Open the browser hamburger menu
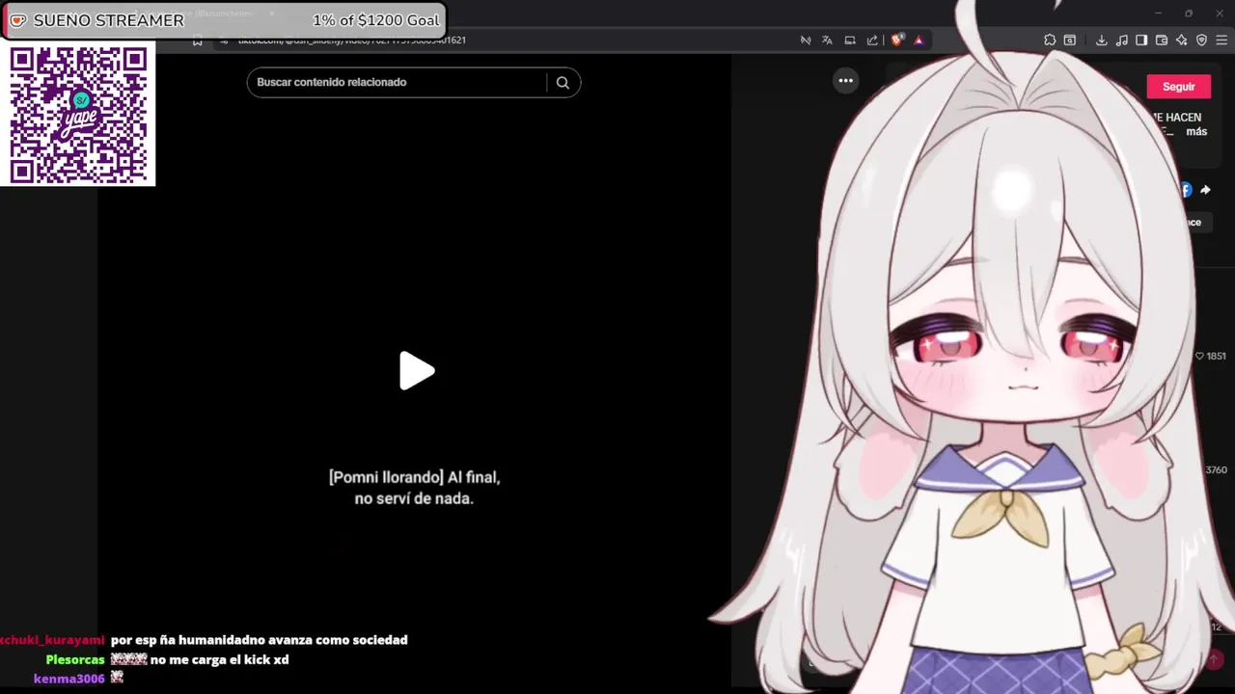The image size is (1235, 694). [1222, 40]
